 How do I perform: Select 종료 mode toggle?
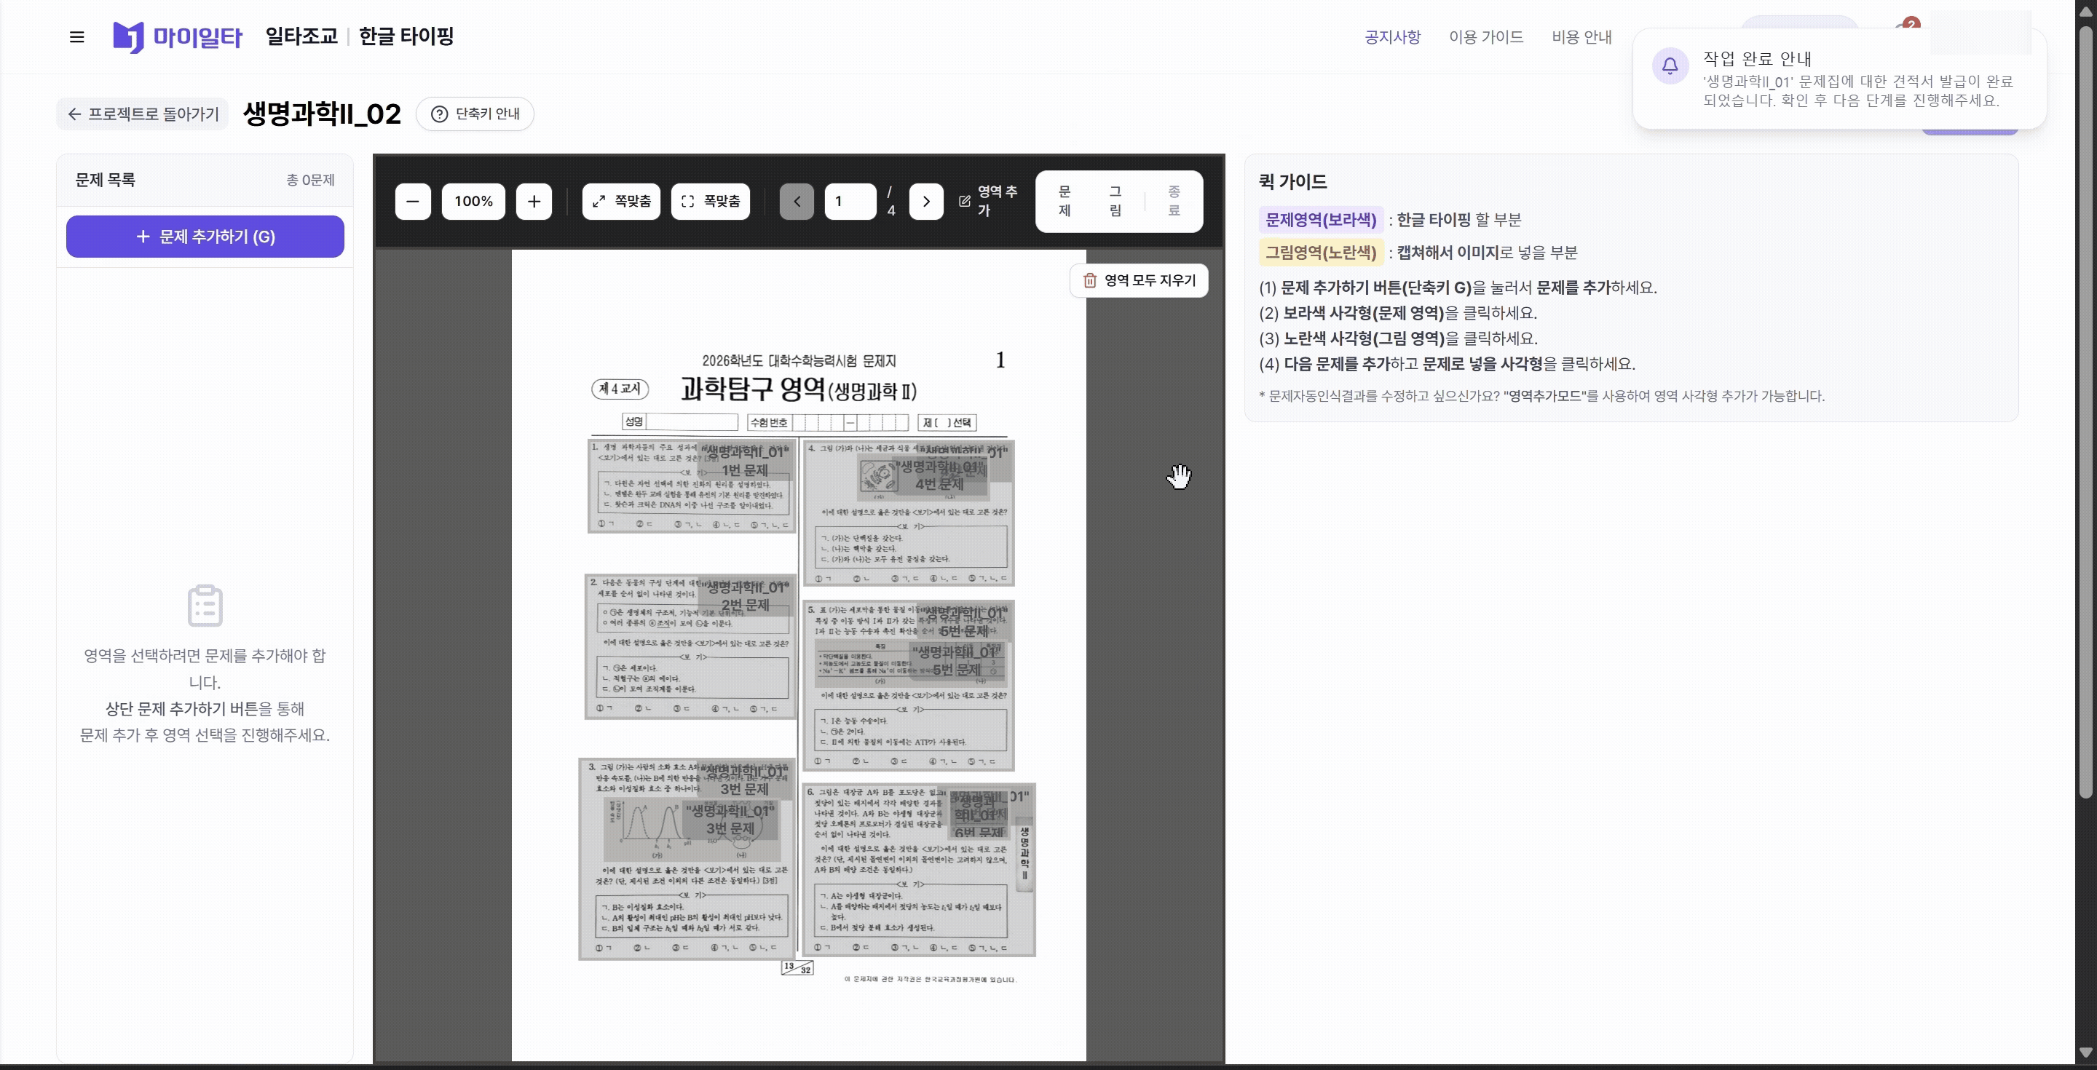[1174, 201]
